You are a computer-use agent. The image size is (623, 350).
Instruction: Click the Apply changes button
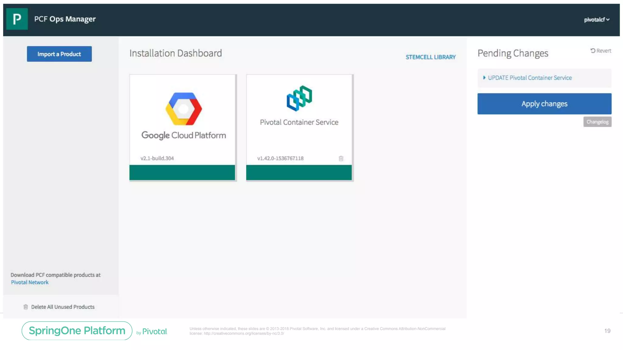click(544, 104)
